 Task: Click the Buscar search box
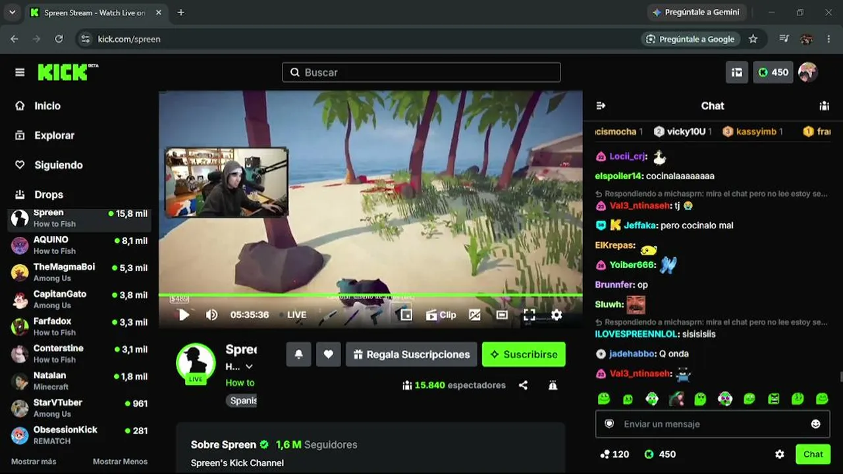point(421,72)
